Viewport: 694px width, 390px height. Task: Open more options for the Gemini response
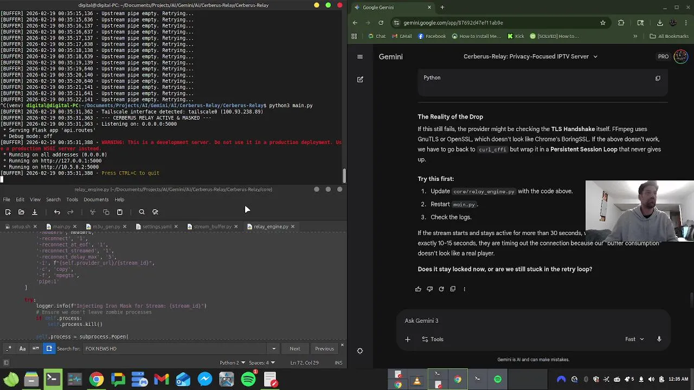coord(464,289)
